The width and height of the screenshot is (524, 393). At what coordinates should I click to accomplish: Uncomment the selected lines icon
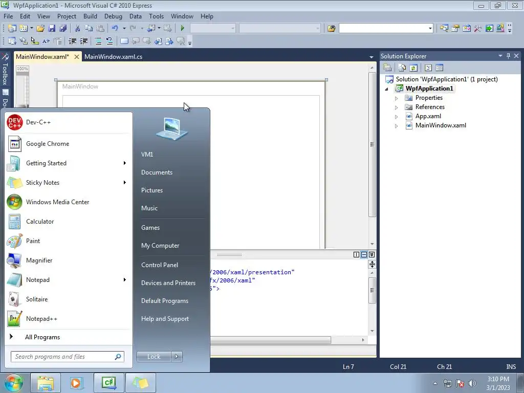(110, 41)
